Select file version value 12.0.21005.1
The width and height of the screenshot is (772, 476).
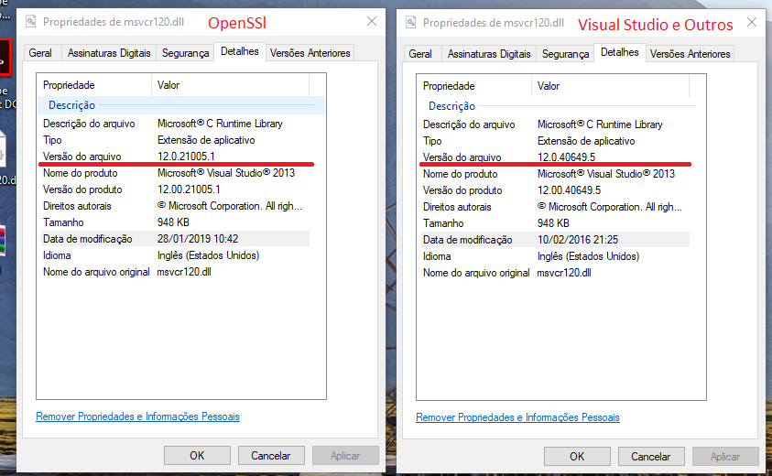pyautogui.click(x=186, y=157)
